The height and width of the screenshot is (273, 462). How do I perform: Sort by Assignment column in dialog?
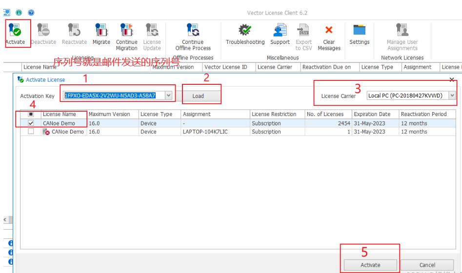pyautogui.click(x=215, y=114)
